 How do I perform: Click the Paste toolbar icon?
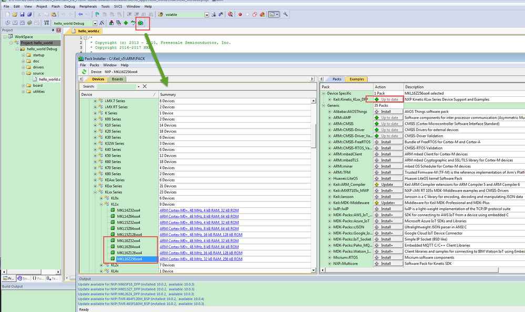(x=54, y=14)
